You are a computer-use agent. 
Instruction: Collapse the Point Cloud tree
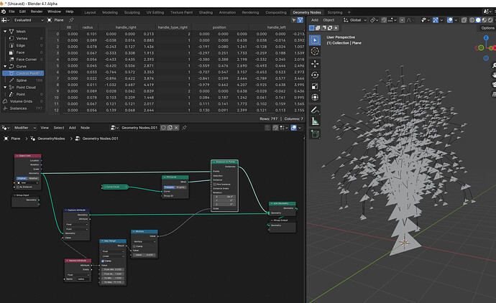pyautogui.click(x=5, y=87)
